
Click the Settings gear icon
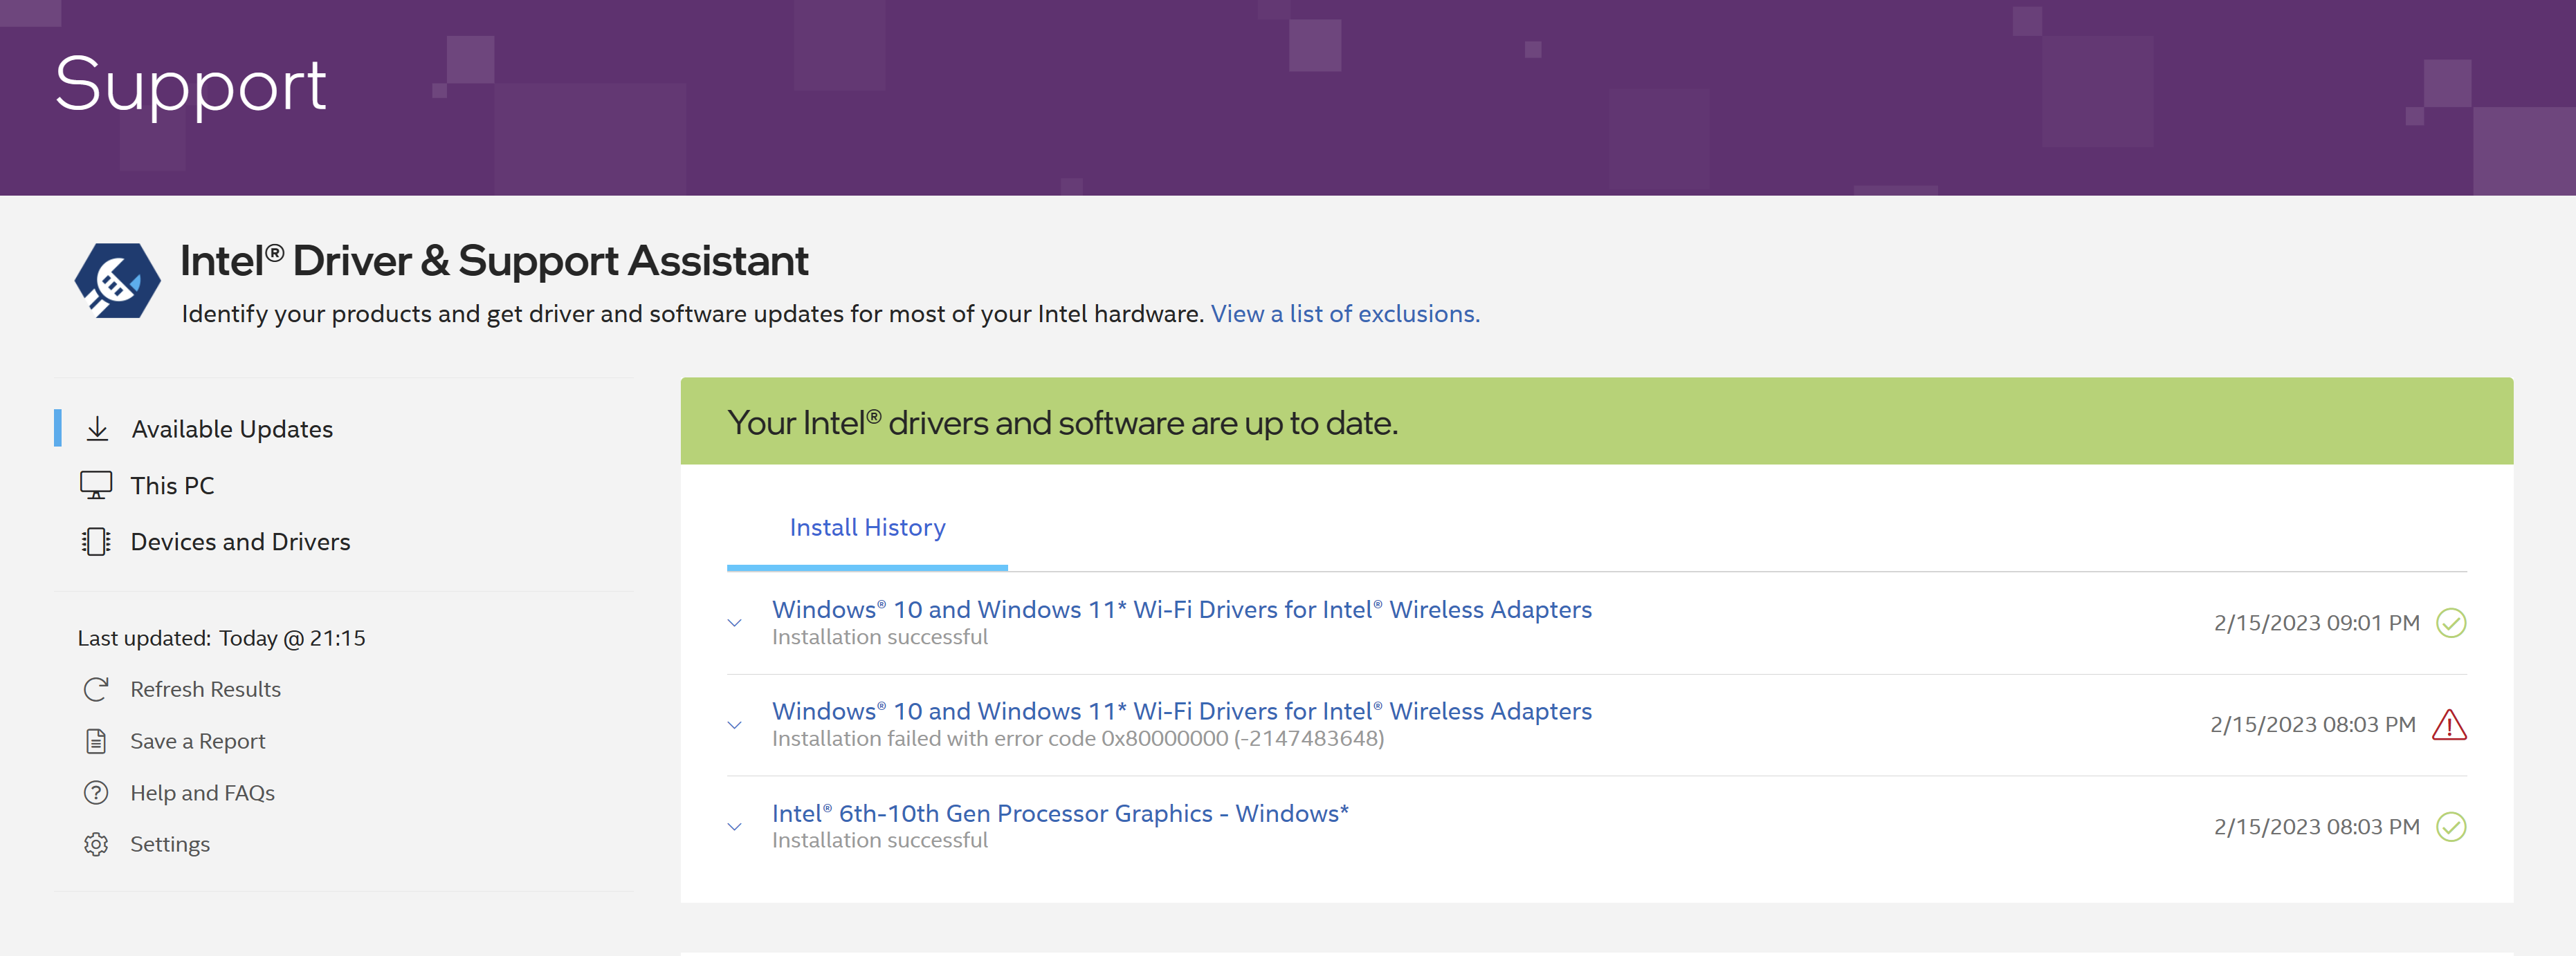click(x=96, y=844)
